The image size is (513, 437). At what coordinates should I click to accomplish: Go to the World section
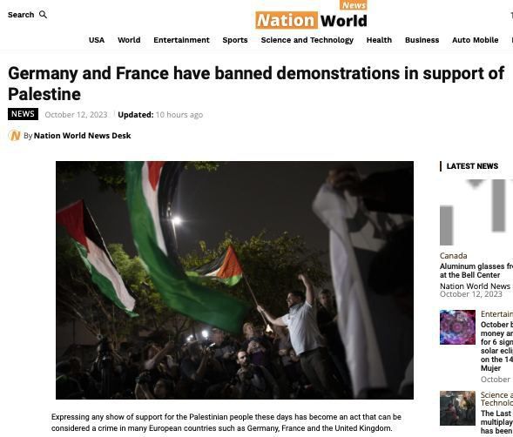129,40
